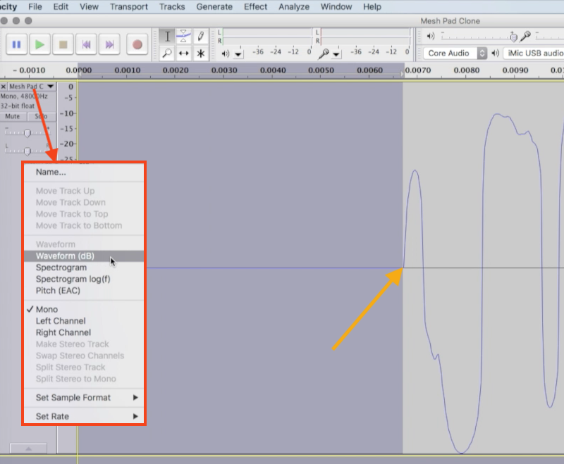Open the Core Audio host dropdown
564x464 pixels.
click(456, 53)
